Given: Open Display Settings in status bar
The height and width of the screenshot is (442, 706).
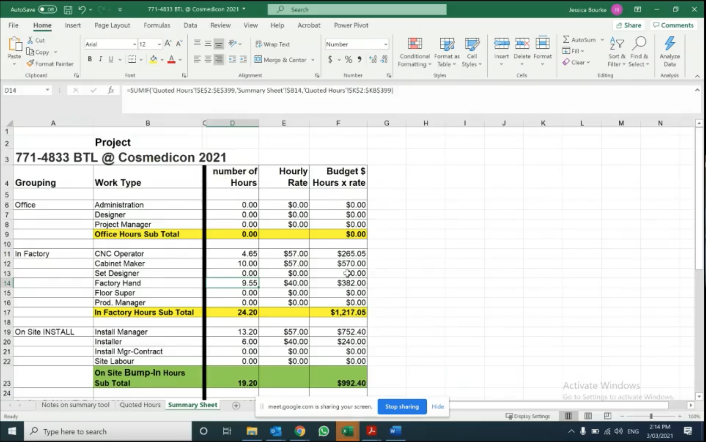Looking at the screenshot, I should point(528,416).
